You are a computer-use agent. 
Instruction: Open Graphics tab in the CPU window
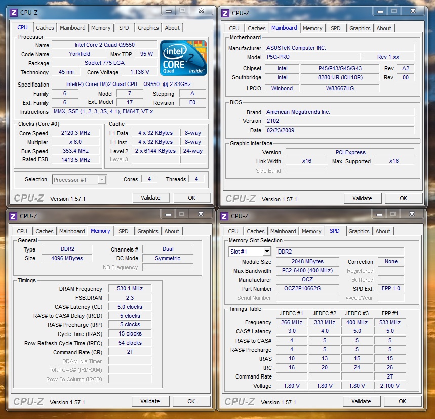click(x=148, y=28)
